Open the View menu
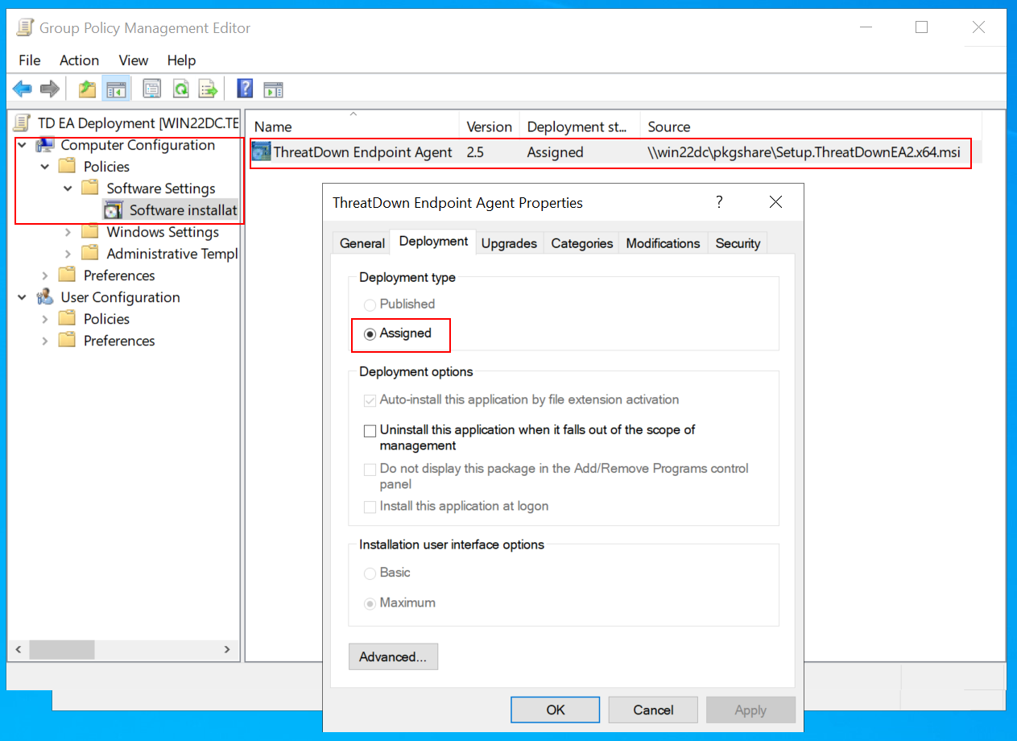This screenshot has height=741, width=1017. coord(134,60)
